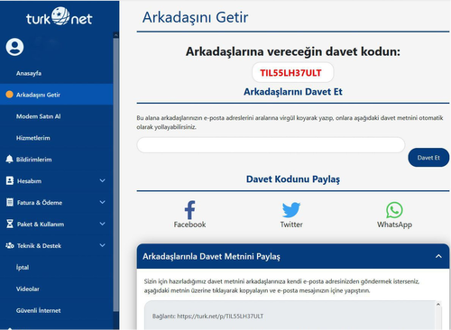Collapse the Arkadaşlarınla Davet Metnini Paylaş panel
This screenshot has width=451, height=330.
click(x=438, y=256)
